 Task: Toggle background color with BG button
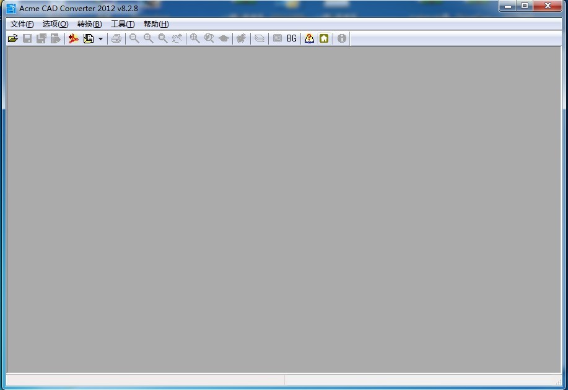(292, 38)
